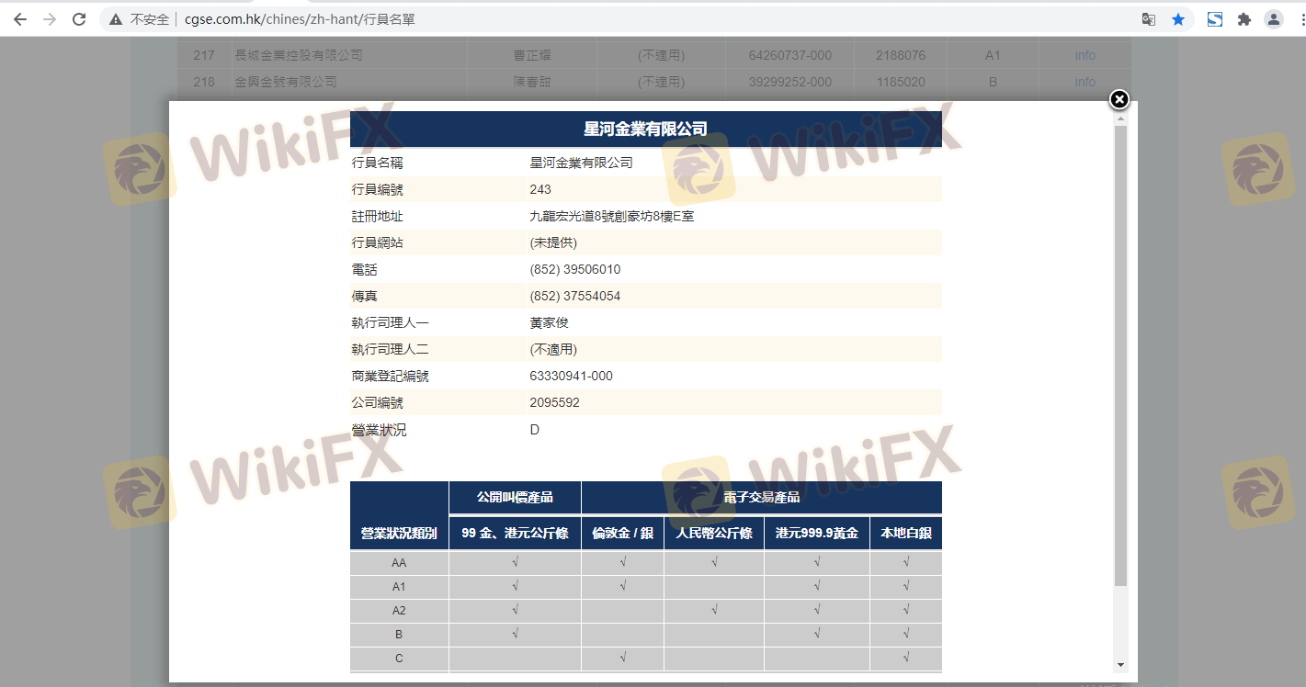The image size is (1306, 687).
Task: Open the Extensions puzzle piece menu
Action: [1244, 19]
